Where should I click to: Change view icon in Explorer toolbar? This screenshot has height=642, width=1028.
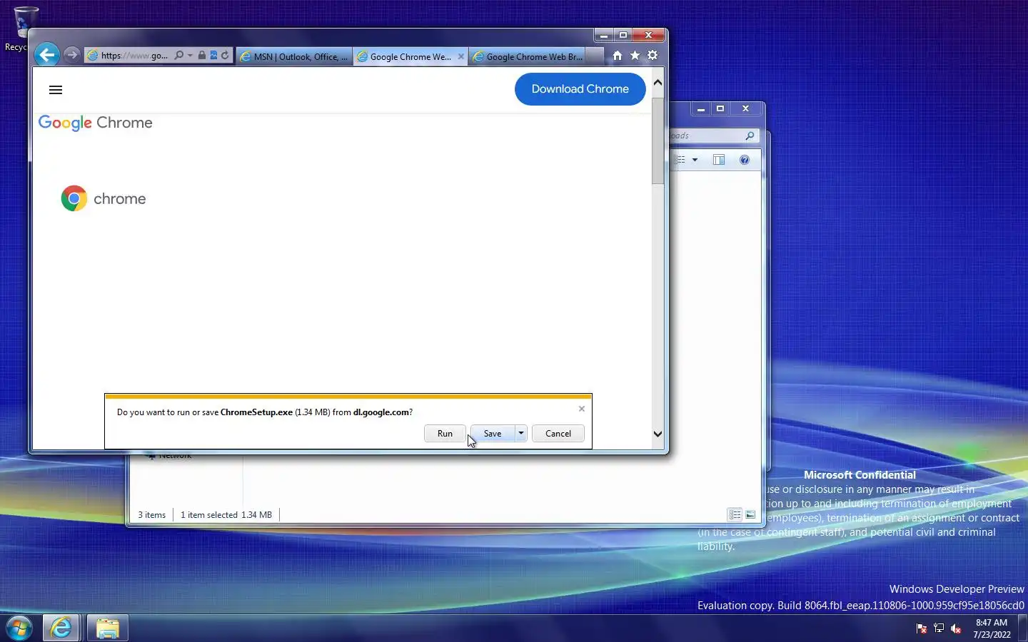(x=680, y=160)
